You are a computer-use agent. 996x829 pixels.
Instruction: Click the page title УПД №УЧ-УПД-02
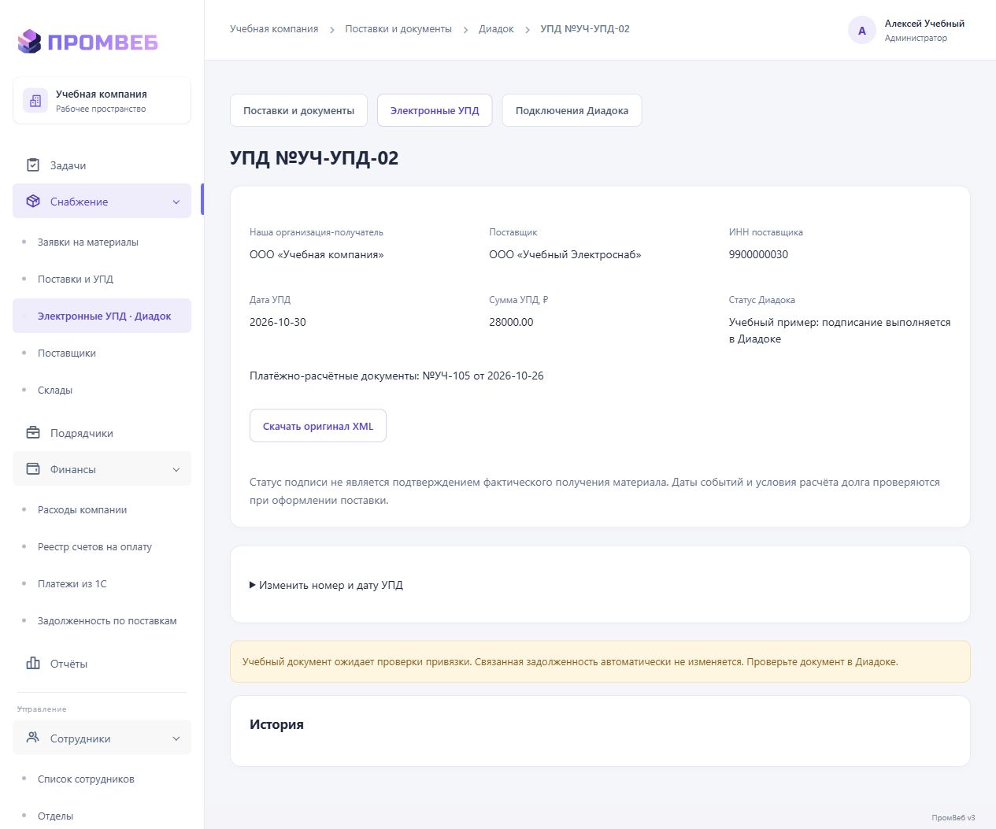314,158
